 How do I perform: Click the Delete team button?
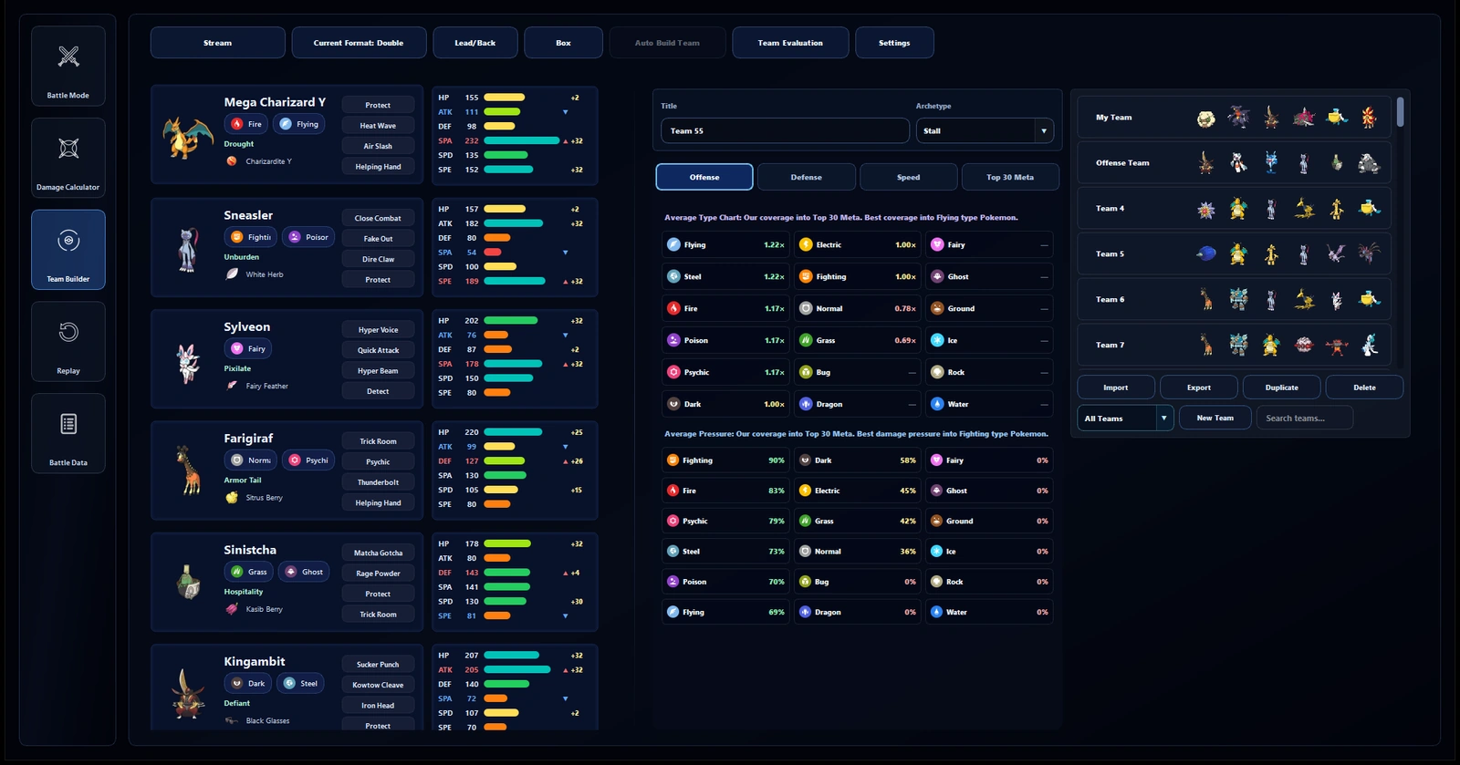coord(1365,388)
